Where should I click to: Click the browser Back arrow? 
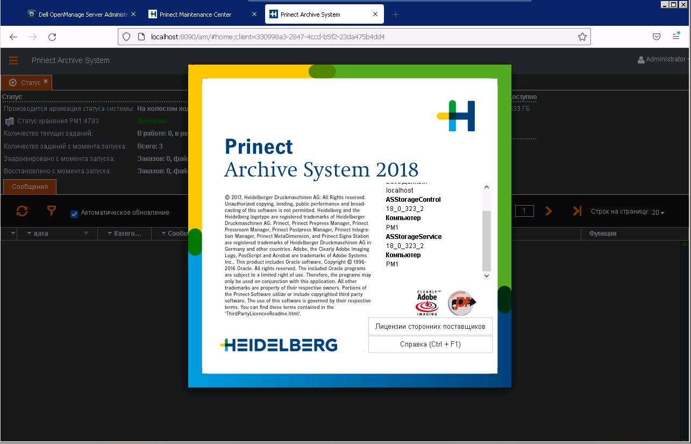pyautogui.click(x=13, y=37)
